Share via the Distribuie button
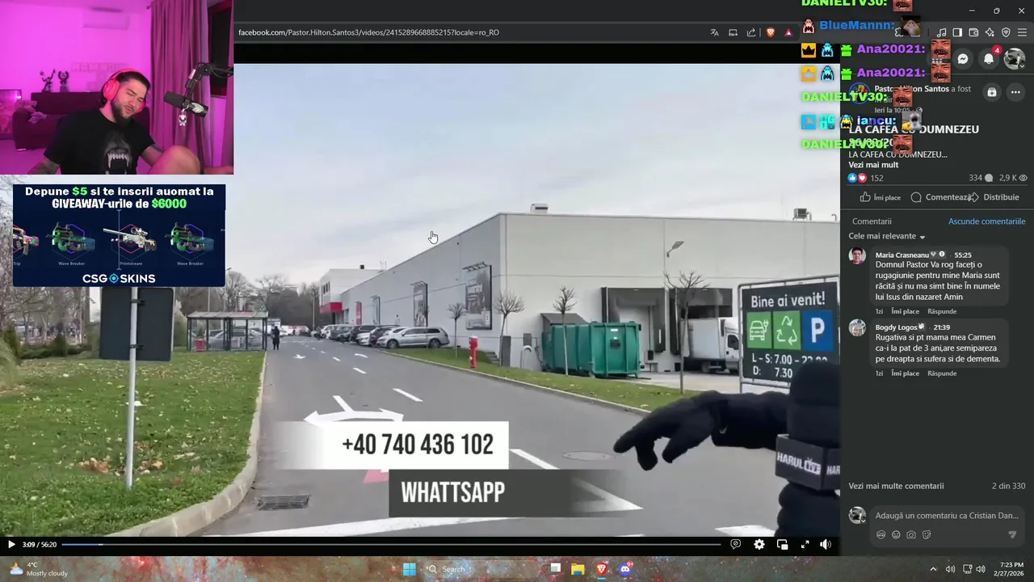This screenshot has width=1034, height=582. click(x=994, y=197)
